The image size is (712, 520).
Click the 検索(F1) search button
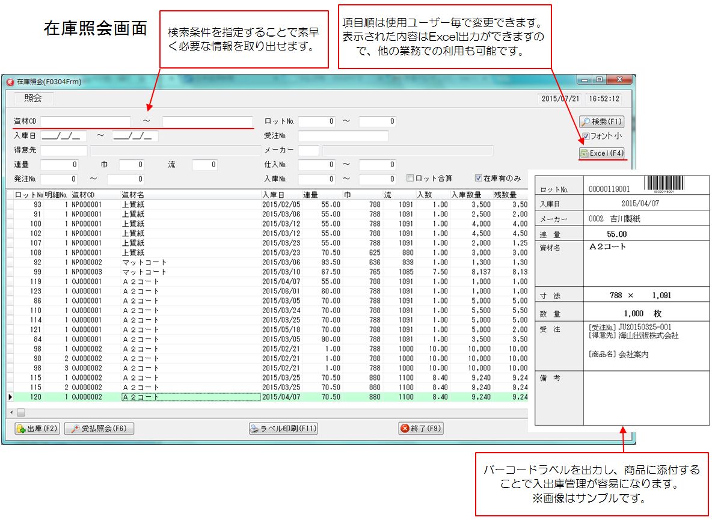pyautogui.click(x=601, y=121)
